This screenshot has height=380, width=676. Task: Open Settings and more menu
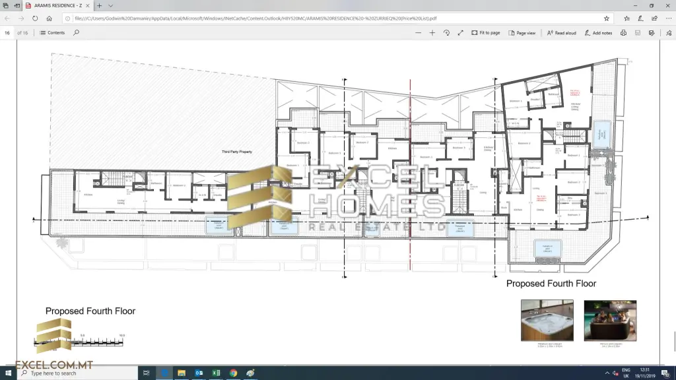(669, 18)
